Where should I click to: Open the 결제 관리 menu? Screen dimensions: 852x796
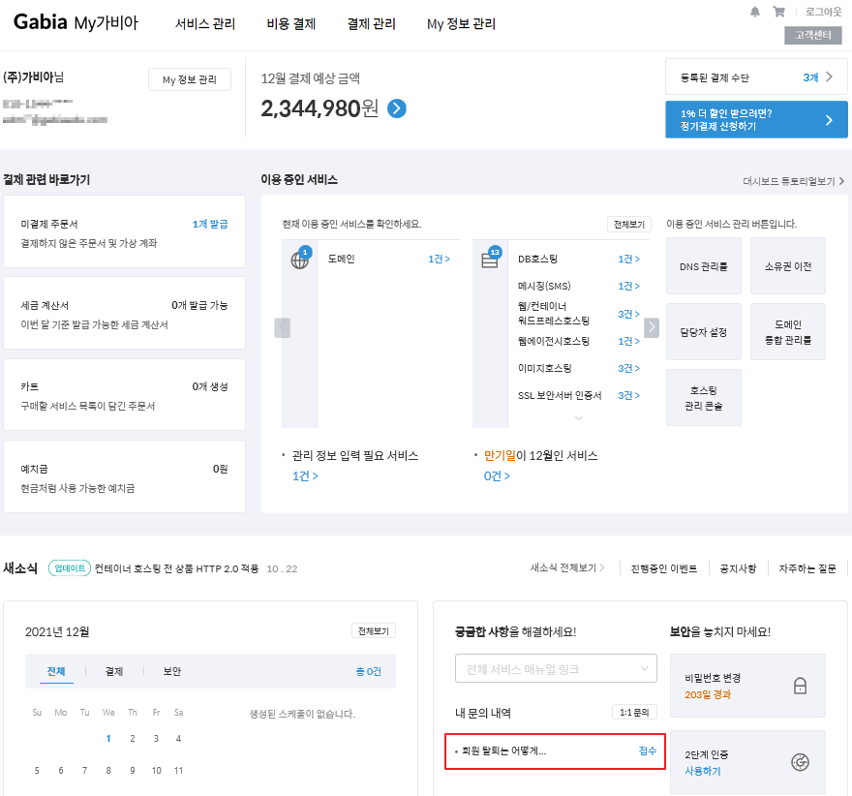372,24
